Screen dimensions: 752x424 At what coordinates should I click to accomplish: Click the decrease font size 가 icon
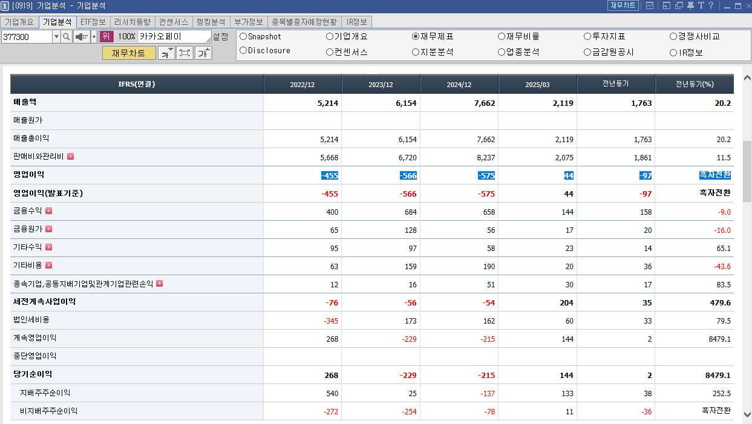(166, 53)
